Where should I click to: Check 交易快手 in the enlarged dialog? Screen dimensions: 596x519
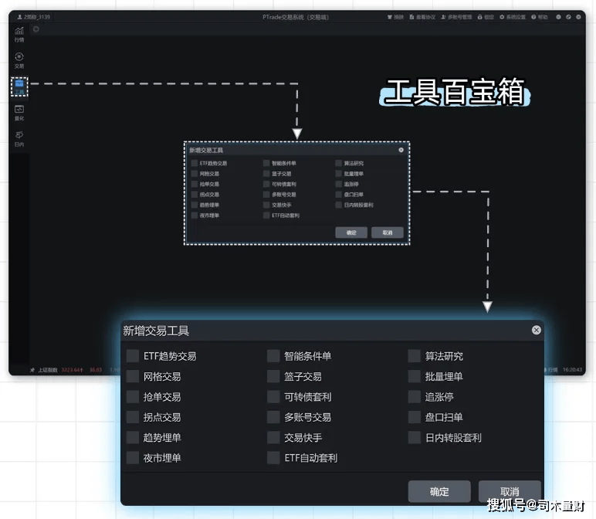[273, 437]
